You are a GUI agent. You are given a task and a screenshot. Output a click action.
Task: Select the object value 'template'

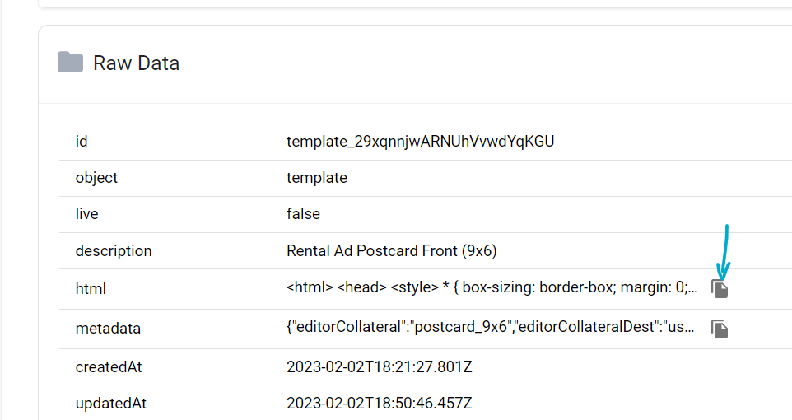pyautogui.click(x=317, y=178)
